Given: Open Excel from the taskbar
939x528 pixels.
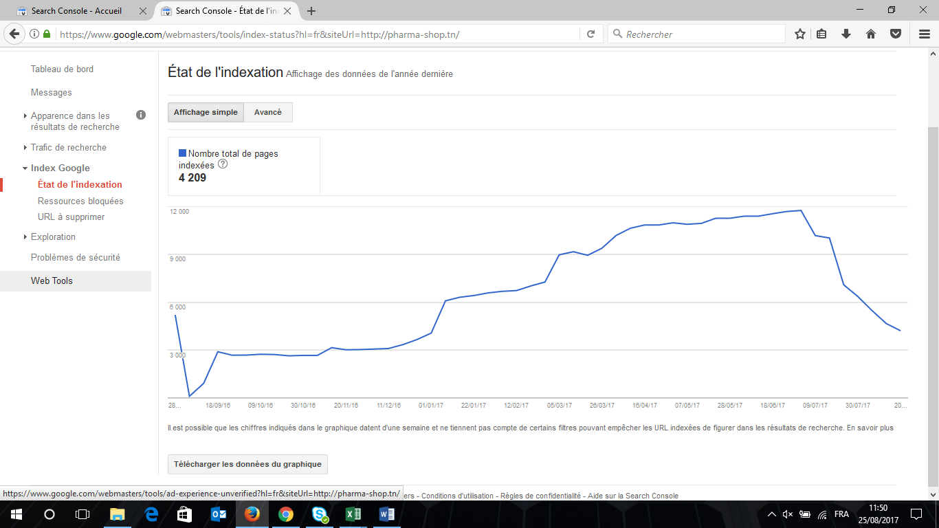Looking at the screenshot, I should point(353,514).
